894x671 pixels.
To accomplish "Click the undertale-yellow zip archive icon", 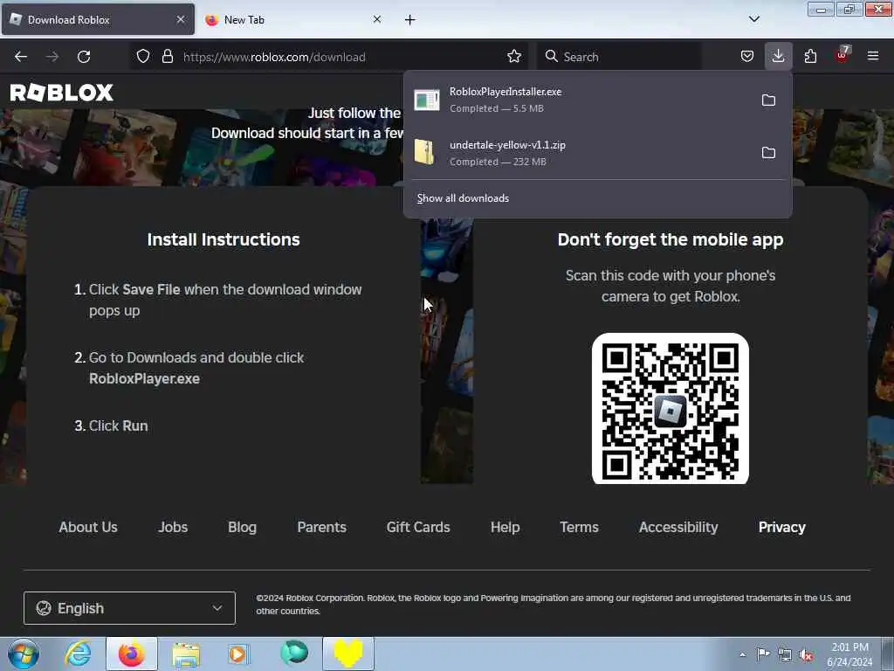I will (424, 152).
